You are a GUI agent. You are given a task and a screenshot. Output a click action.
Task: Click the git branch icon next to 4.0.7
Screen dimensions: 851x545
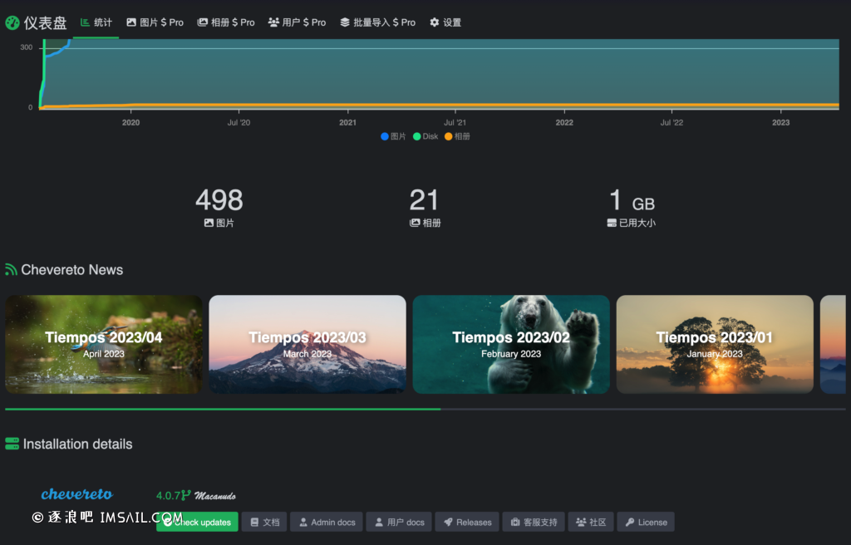186,495
